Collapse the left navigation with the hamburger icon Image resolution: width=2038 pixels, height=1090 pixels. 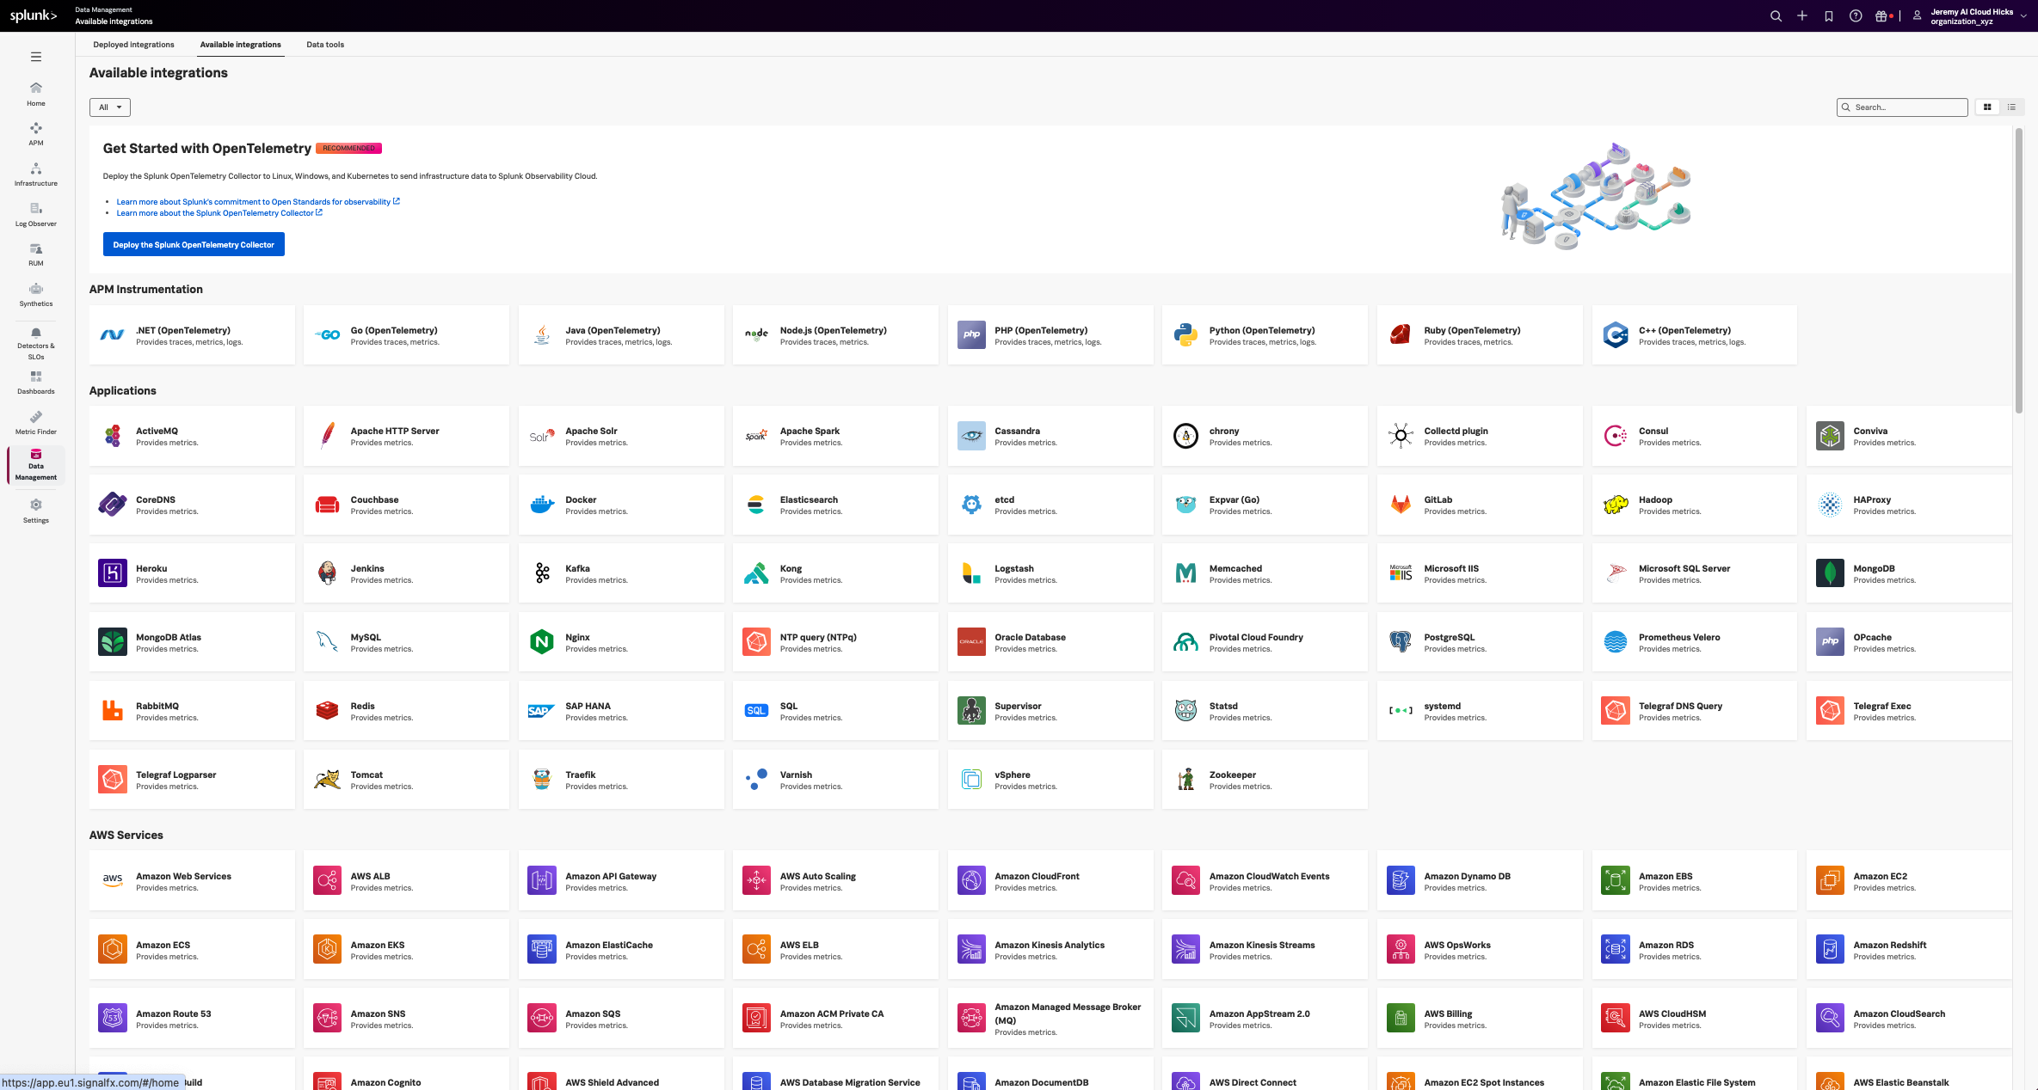(35, 56)
